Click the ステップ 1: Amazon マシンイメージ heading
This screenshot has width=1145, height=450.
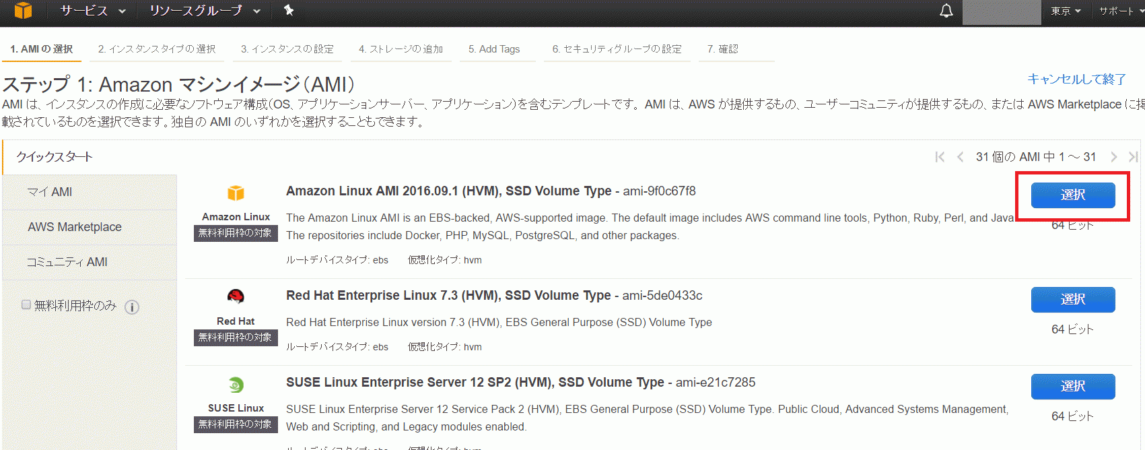point(178,85)
